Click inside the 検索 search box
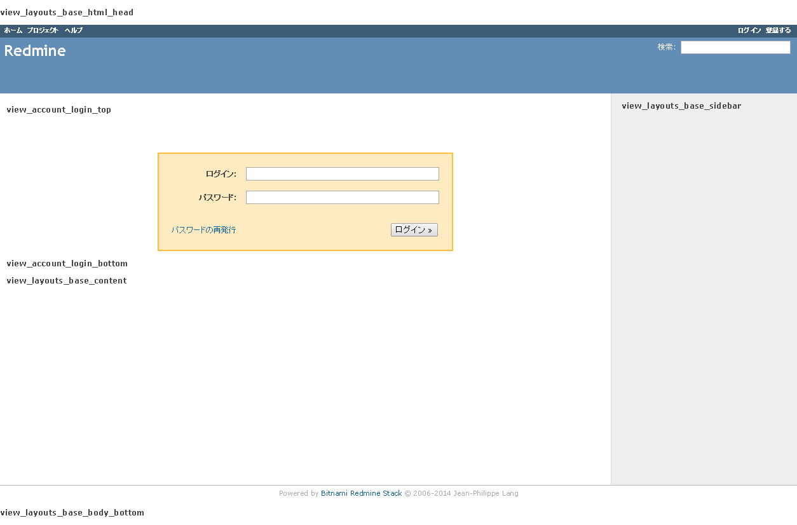 (x=735, y=46)
